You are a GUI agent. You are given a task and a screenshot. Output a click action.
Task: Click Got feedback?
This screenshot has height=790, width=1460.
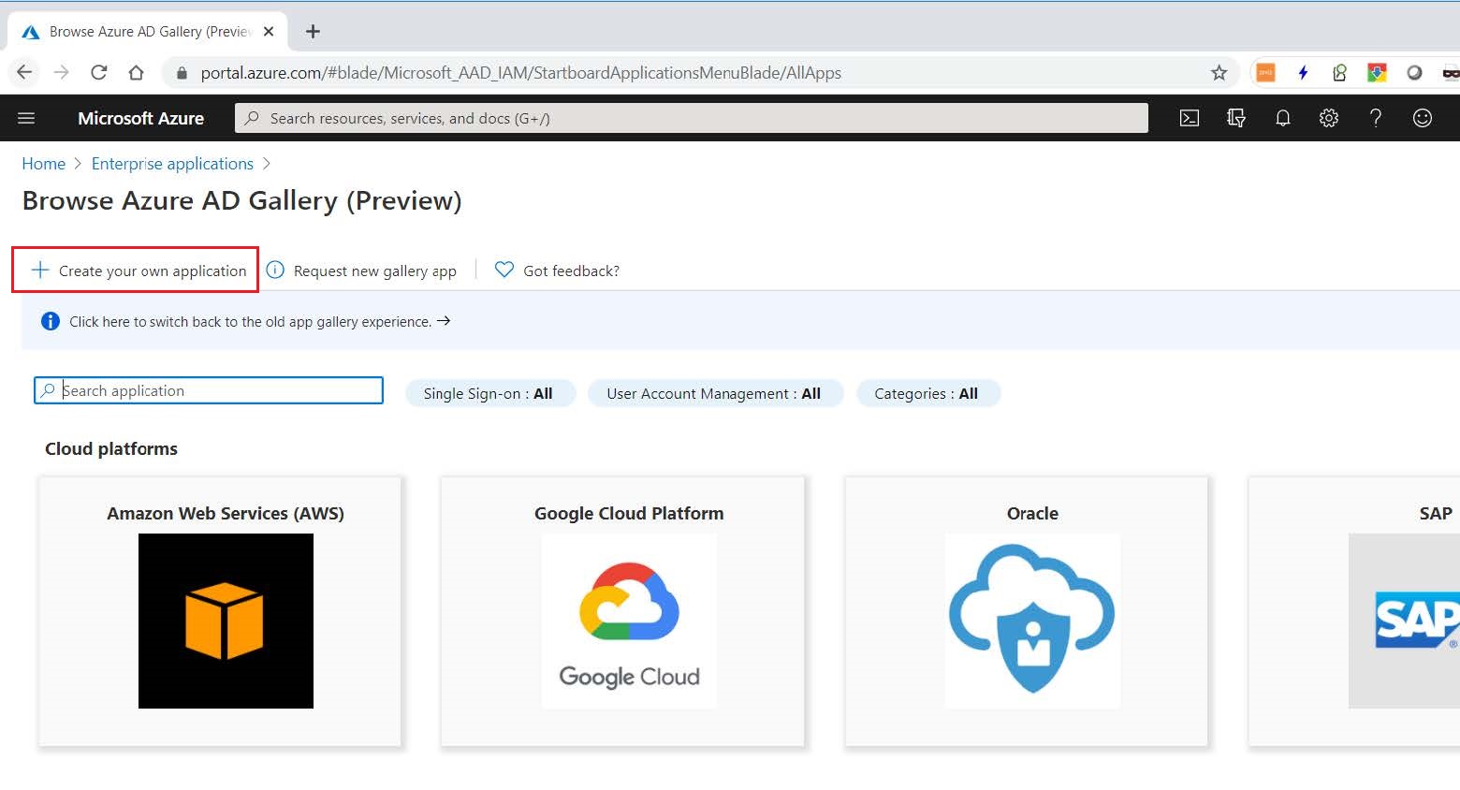tap(571, 271)
